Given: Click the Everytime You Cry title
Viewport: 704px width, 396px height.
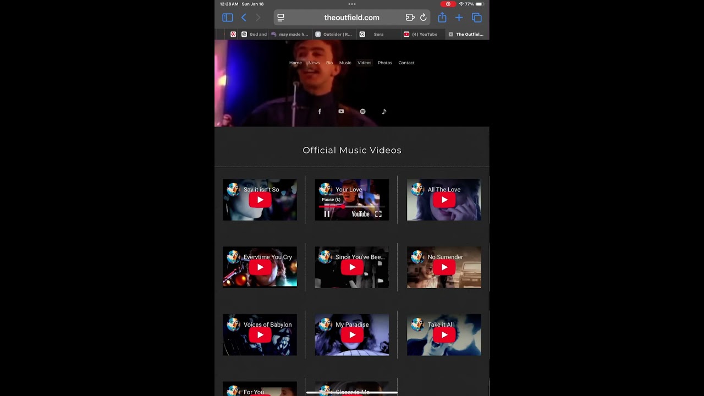Looking at the screenshot, I should (268, 257).
